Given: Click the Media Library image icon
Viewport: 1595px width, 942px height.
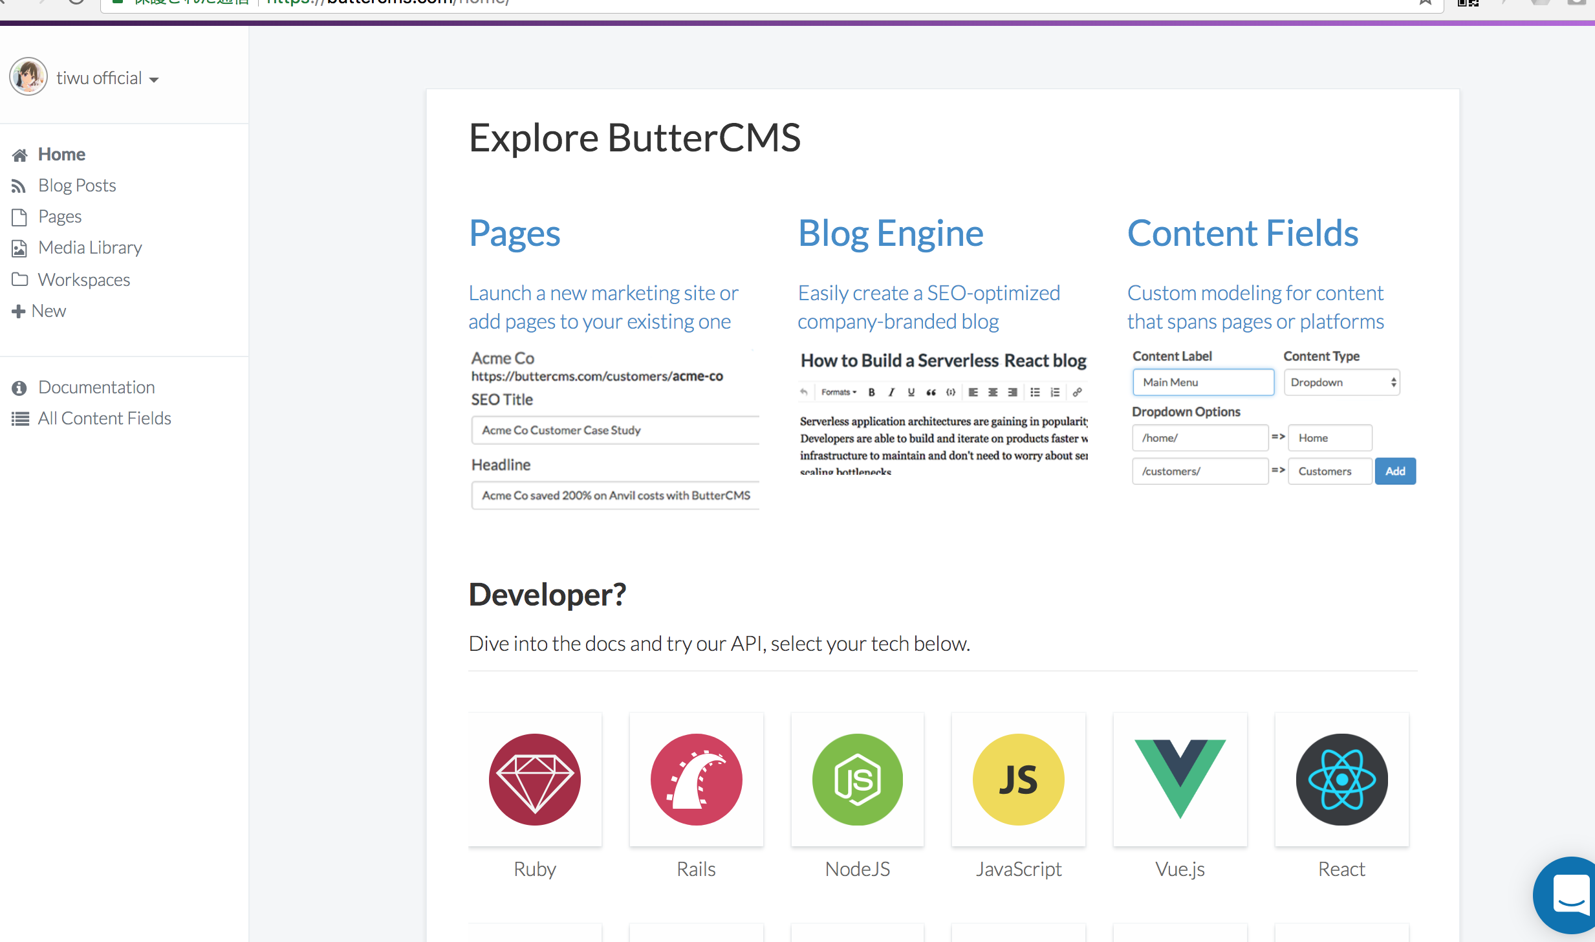Looking at the screenshot, I should [19, 248].
